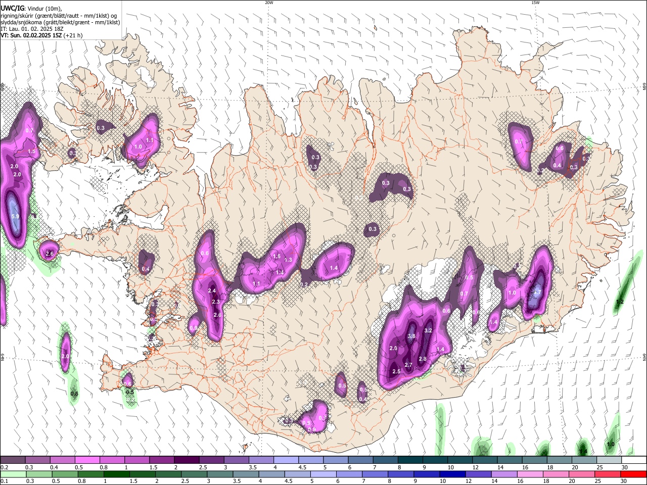Pick the deep blue 10 swatch in lower legend

(x=451, y=474)
